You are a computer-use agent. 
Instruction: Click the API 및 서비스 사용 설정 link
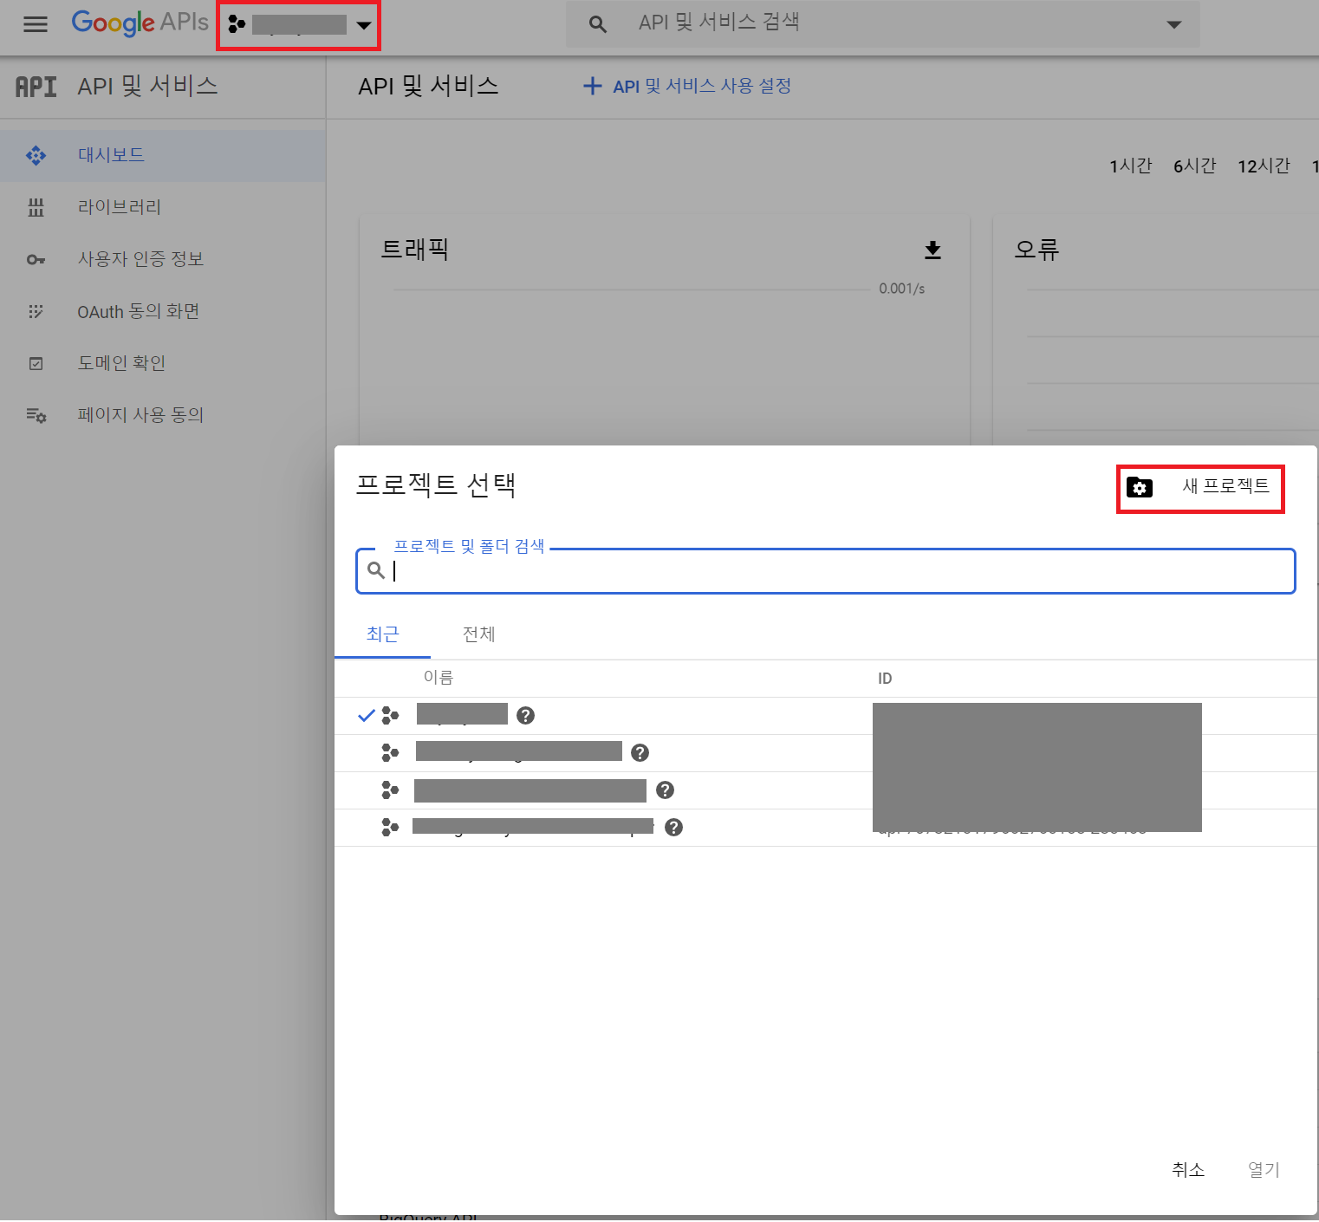[687, 87]
